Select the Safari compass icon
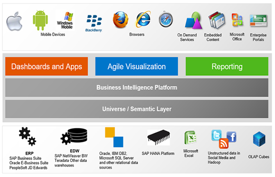275x177 pixels. coord(166,19)
